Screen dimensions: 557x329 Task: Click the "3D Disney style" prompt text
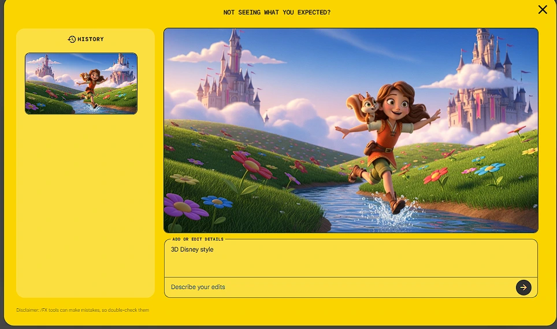coord(192,250)
